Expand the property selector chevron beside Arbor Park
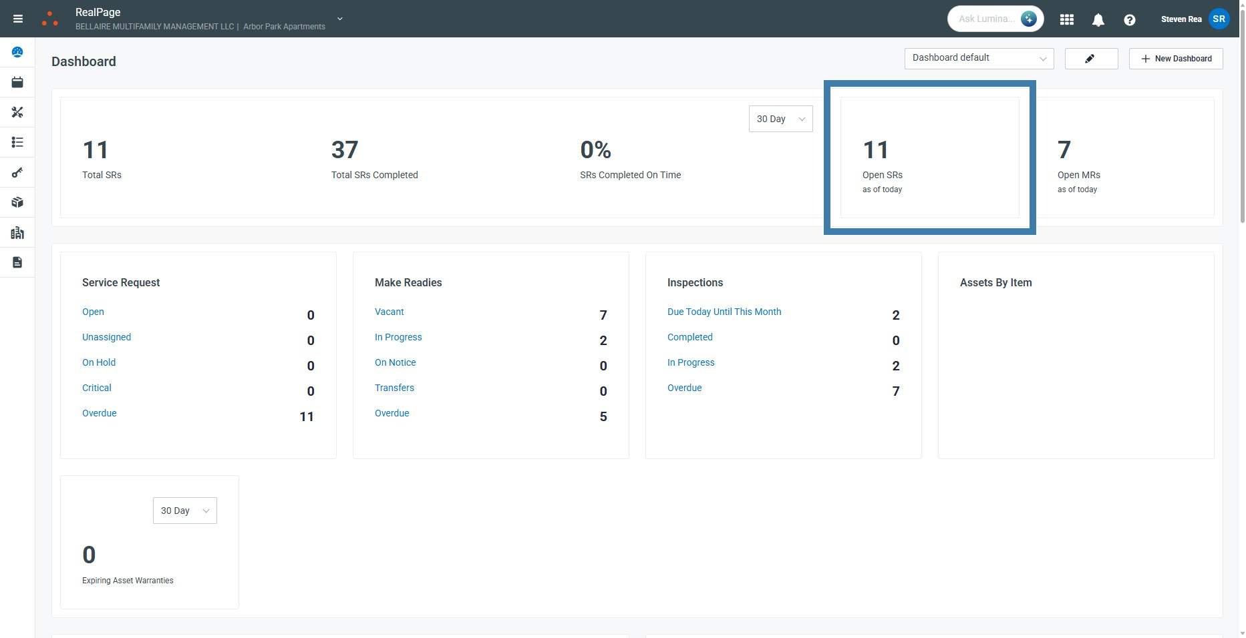The image size is (1246, 638). point(340,19)
